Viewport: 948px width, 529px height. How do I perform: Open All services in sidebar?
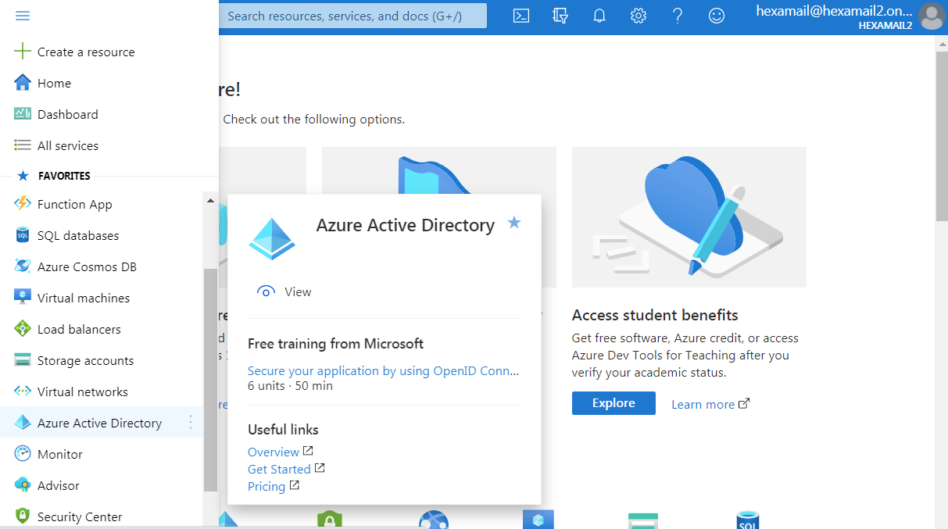click(x=67, y=145)
